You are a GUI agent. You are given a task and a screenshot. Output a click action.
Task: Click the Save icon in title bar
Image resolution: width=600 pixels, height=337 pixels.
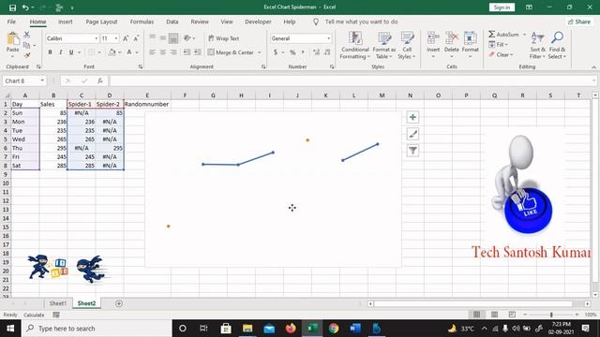point(12,7)
